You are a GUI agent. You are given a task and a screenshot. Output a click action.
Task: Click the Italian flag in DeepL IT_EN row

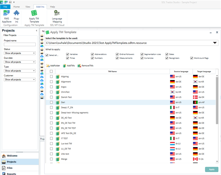click(x=172, y=108)
